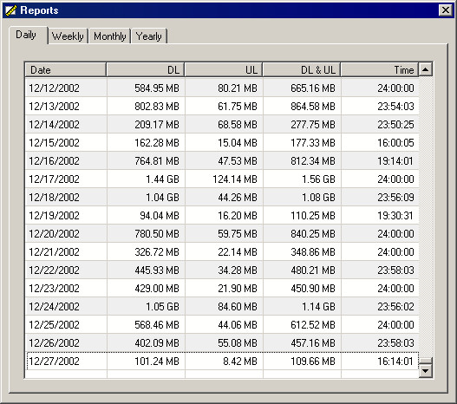Click the Reports window title icon

point(10,10)
